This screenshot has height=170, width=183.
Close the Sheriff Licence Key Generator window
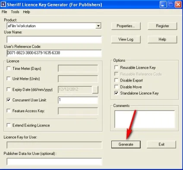pos(178,5)
